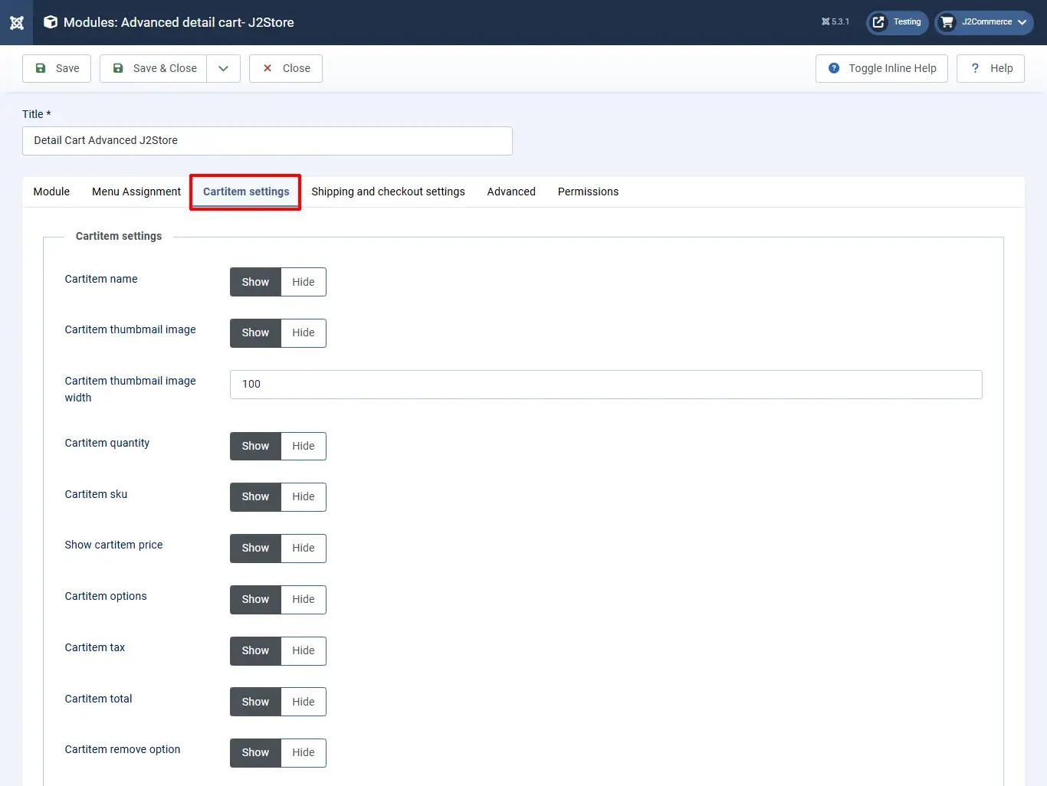This screenshot has width=1047, height=786.
Task: Click the page heading Modules: Advanced detail cart
Action: click(x=179, y=22)
